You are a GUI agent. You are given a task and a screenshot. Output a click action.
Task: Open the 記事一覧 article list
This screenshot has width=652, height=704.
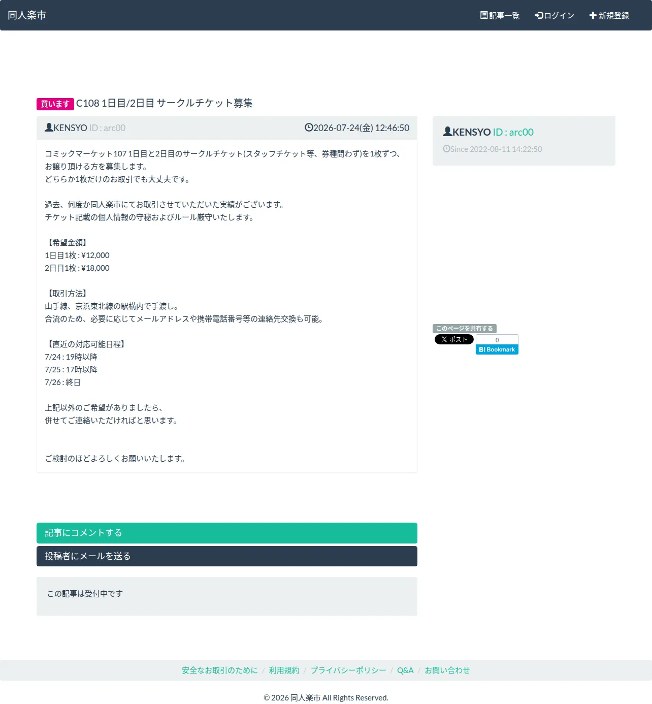[x=500, y=15]
